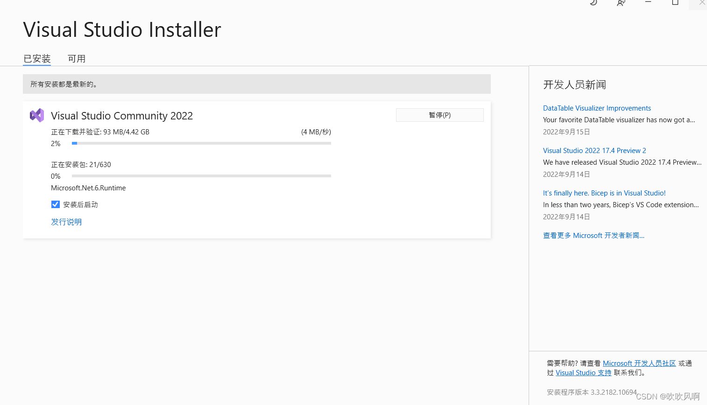Open the Visual Studio 支持 link
Viewport: 707px width, 405px height.
pos(583,373)
